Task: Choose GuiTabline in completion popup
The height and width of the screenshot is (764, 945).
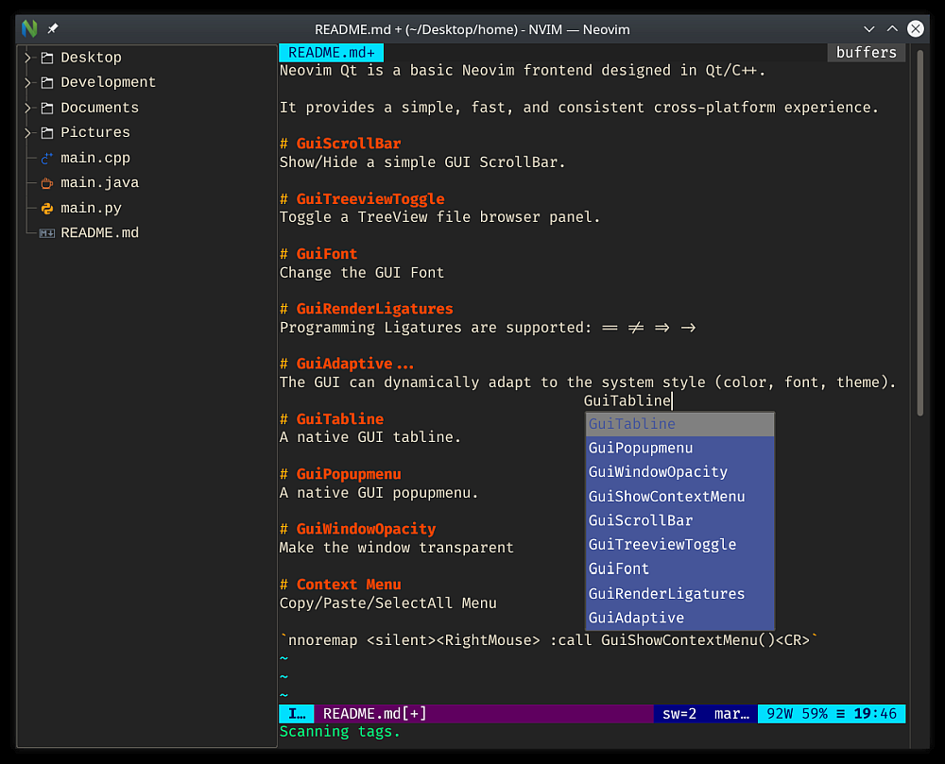Action: 679,424
